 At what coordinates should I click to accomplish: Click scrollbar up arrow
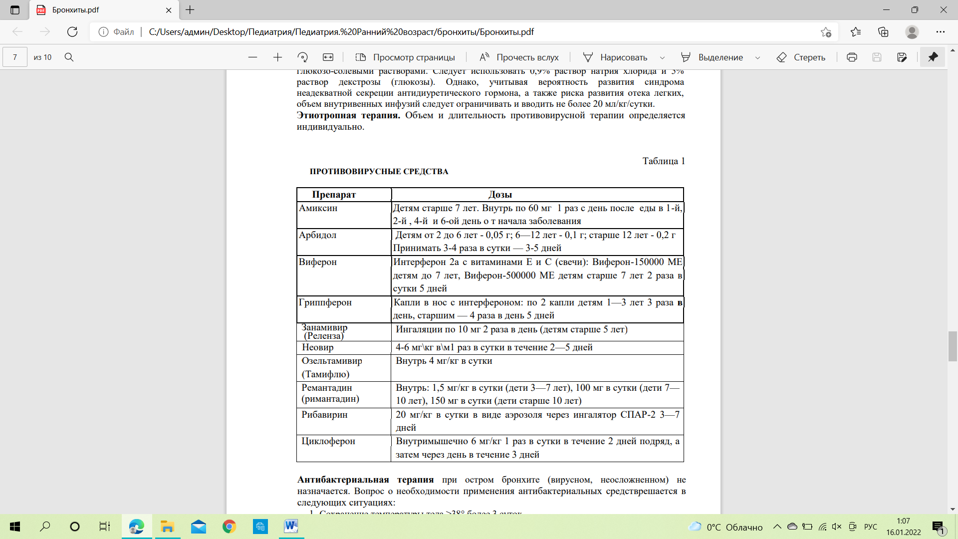click(x=953, y=50)
